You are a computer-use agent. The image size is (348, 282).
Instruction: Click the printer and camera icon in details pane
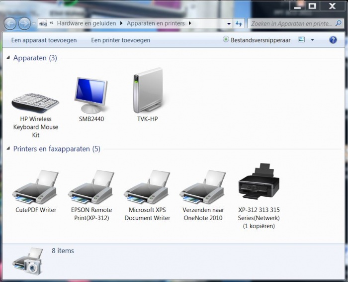[28, 261]
